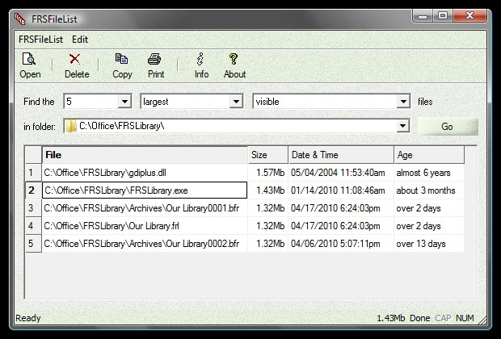Select the FRSLibrary.exe file path cell
501x339 pixels.
145,190
